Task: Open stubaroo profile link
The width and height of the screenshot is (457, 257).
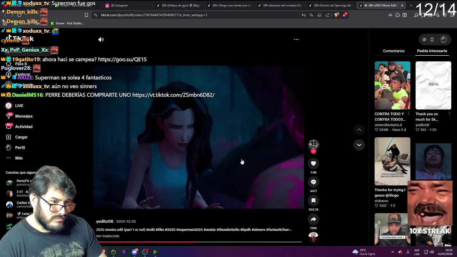Action: pyautogui.click(x=381, y=201)
